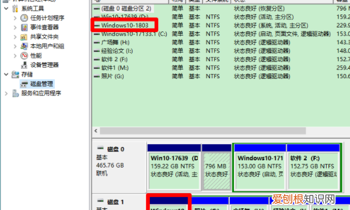Image resolution: width=350 pixels, height=210 pixels.
Task: Click volume icon beside 广场舞 (H:)
Action: (97, 43)
